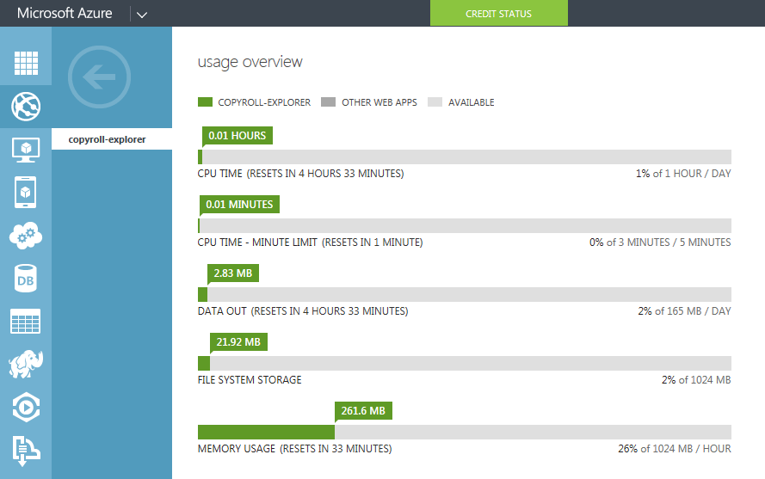Open SQL Databases DB icon

point(25,279)
